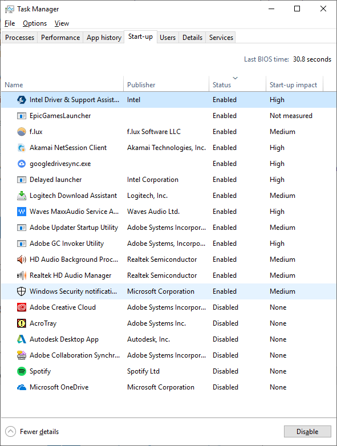Click the Autodesk Desktop App icon
This screenshot has width=337, height=446.
click(x=22, y=339)
